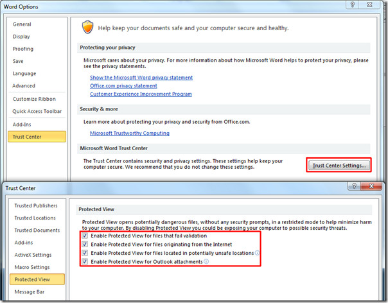Image resolution: width=388 pixels, height=303 pixels.
Task: Click the 'Security & more' heading
Action: coord(99,109)
